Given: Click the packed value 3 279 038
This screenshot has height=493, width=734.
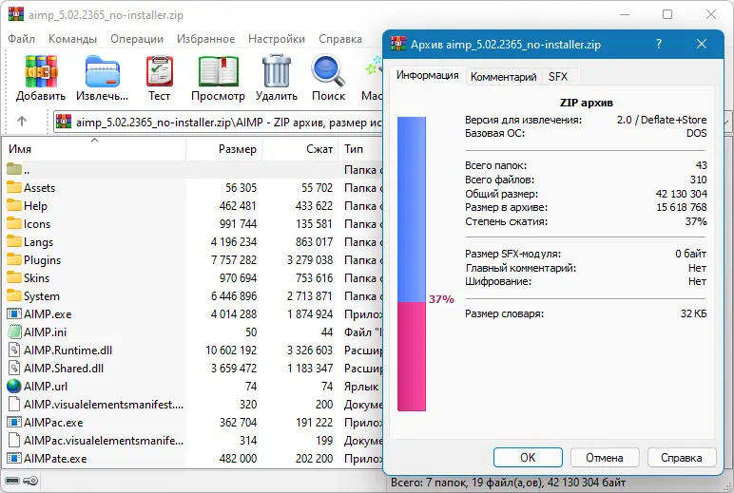Looking at the screenshot, I should tap(310, 260).
